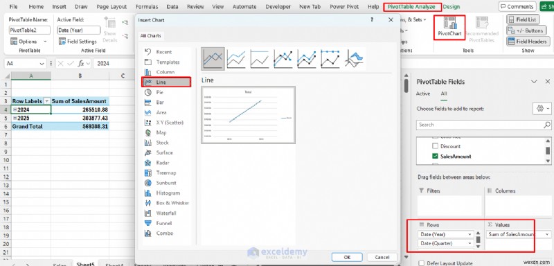Image resolution: width=554 pixels, height=266 pixels.
Task: Open the Design ribbon tab
Action: pos(452,7)
